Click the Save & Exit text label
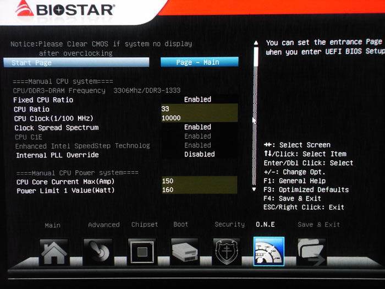This screenshot has width=385, height=289. (x=318, y=225)
